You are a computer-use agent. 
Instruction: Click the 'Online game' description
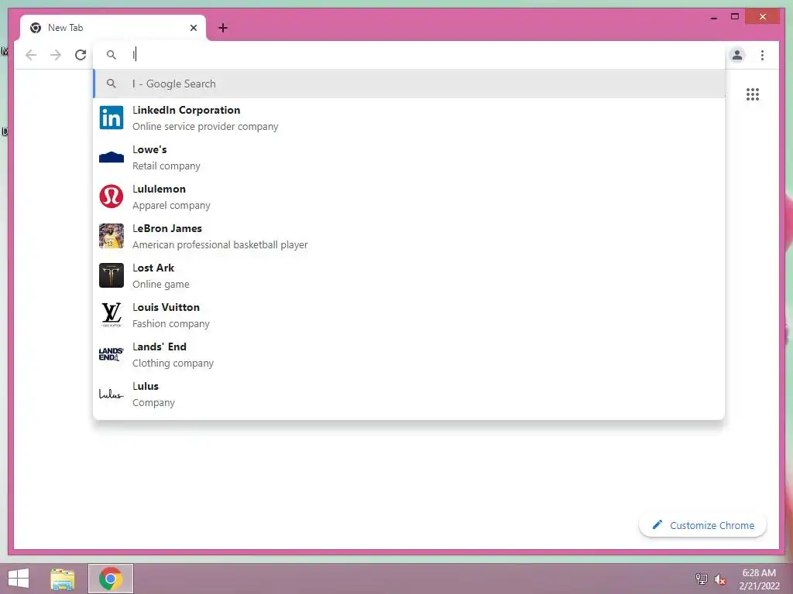point(161,285)
